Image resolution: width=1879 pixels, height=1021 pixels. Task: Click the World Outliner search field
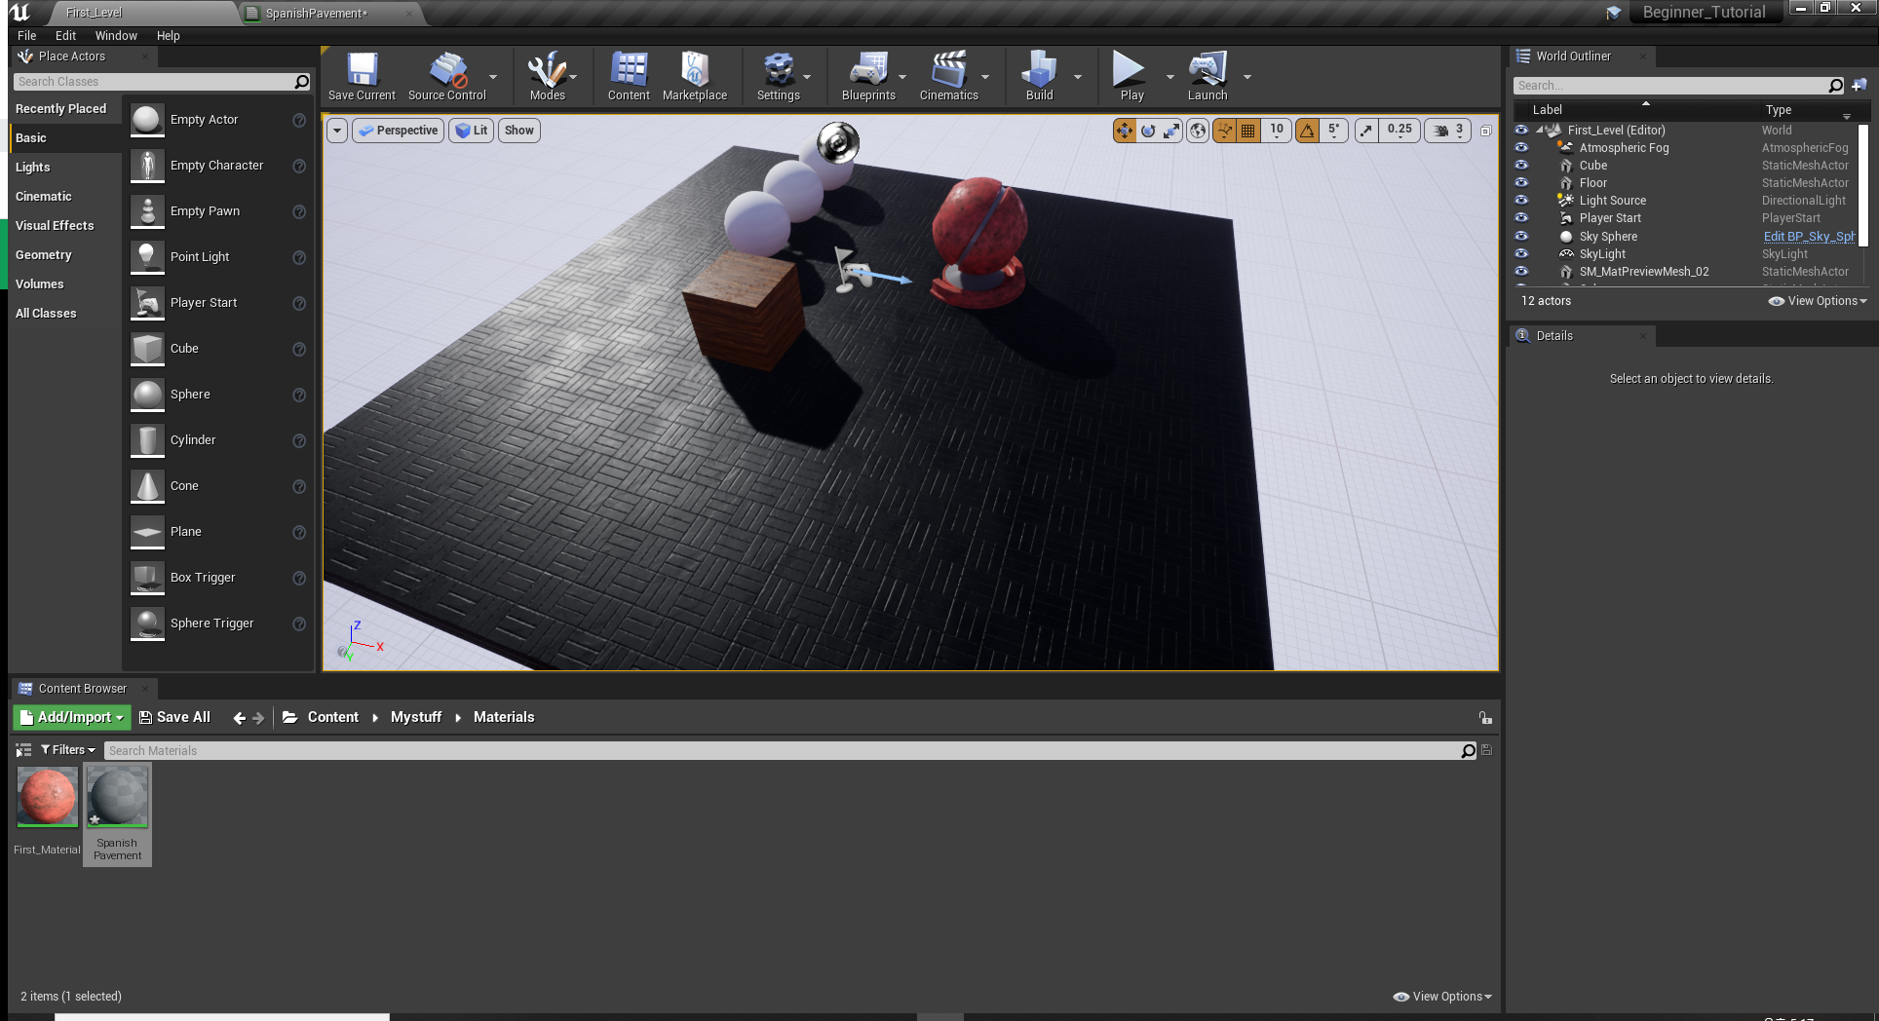coord(1671,86)
